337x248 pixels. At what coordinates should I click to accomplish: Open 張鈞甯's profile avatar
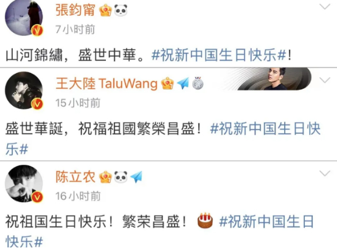24,17
